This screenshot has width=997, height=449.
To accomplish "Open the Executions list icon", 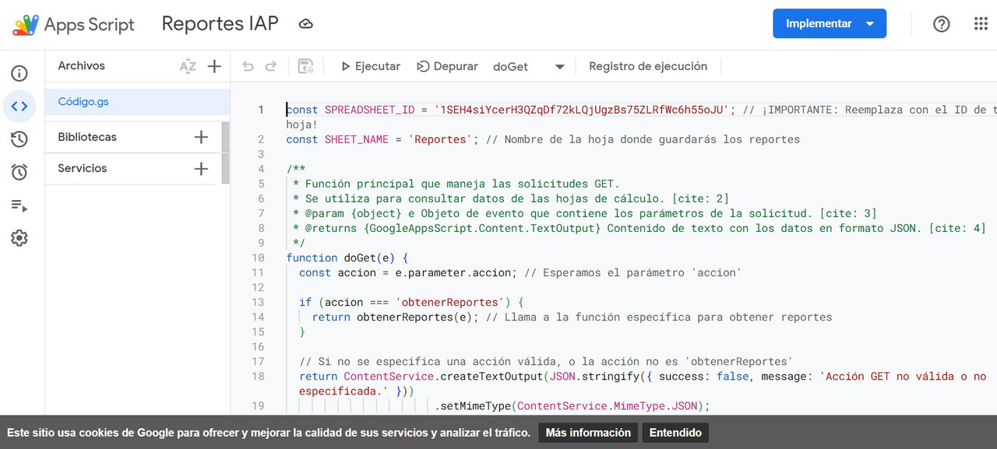I will point(19,205).
